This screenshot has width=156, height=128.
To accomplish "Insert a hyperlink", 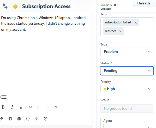I will pos(1,119).
